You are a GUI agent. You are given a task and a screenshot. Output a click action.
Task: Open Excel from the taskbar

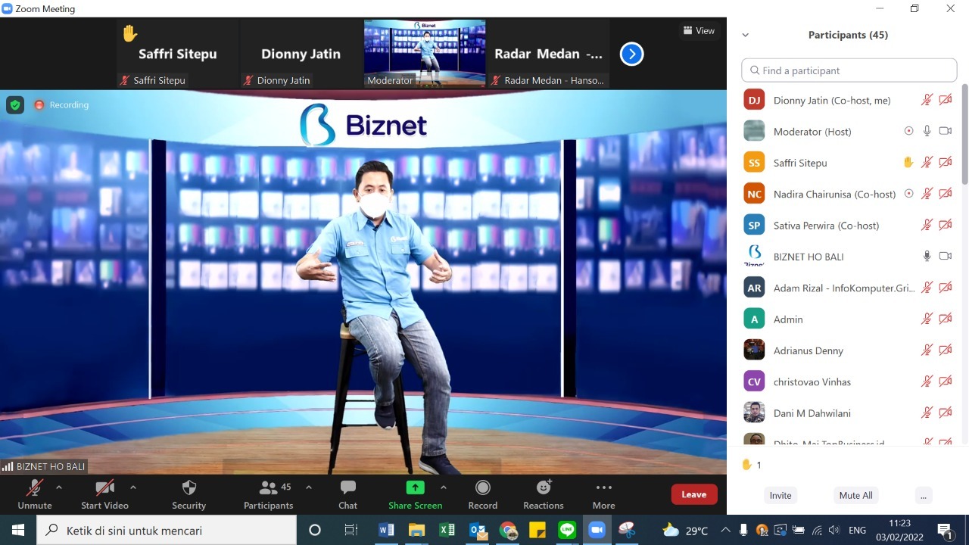pos(447,530)
